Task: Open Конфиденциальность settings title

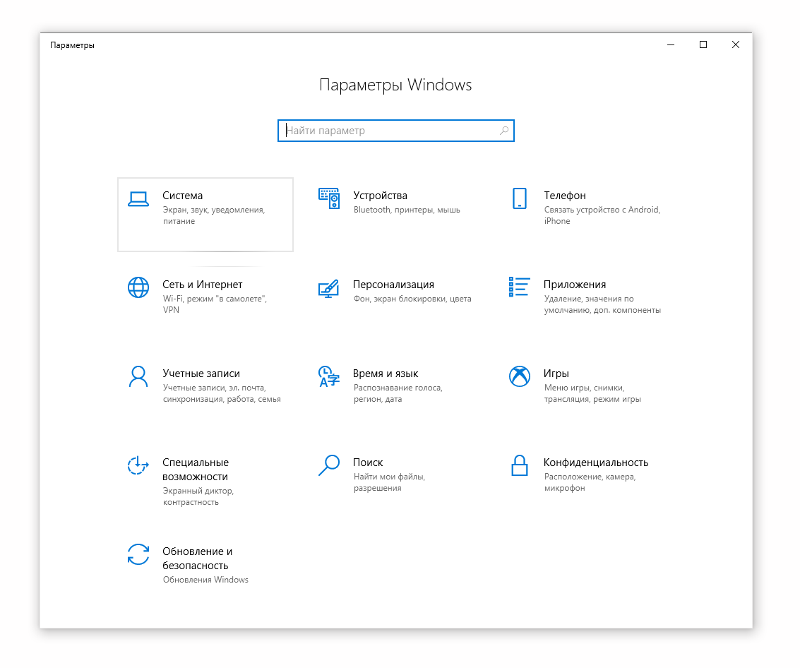Action: [x=596, y=463]
